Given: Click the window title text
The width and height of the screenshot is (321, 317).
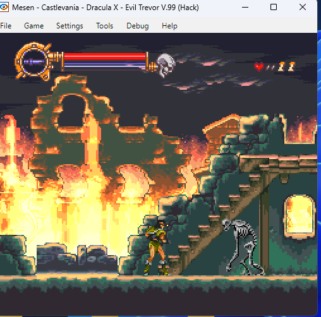Looking at the screenshot, I should point(106,8).
